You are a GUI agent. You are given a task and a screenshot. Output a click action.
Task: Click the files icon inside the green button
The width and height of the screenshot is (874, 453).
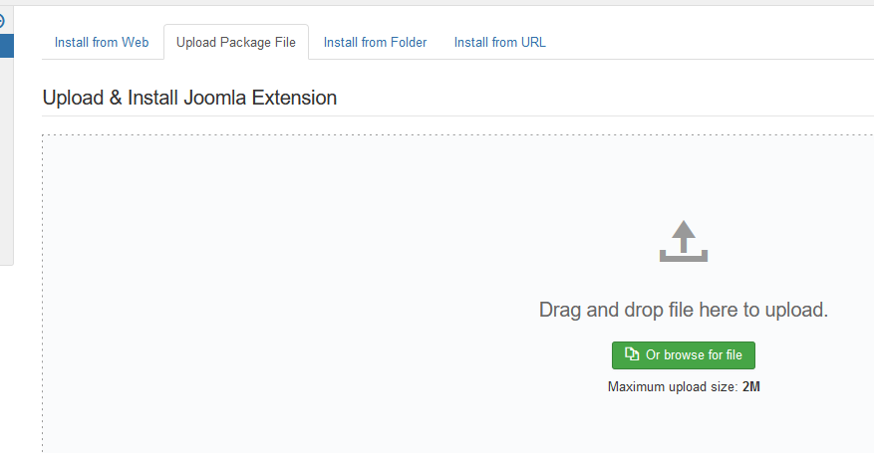pyautogui.click(x=631, y=355)
